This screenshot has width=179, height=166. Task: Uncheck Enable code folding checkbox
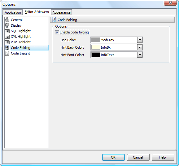57,32
